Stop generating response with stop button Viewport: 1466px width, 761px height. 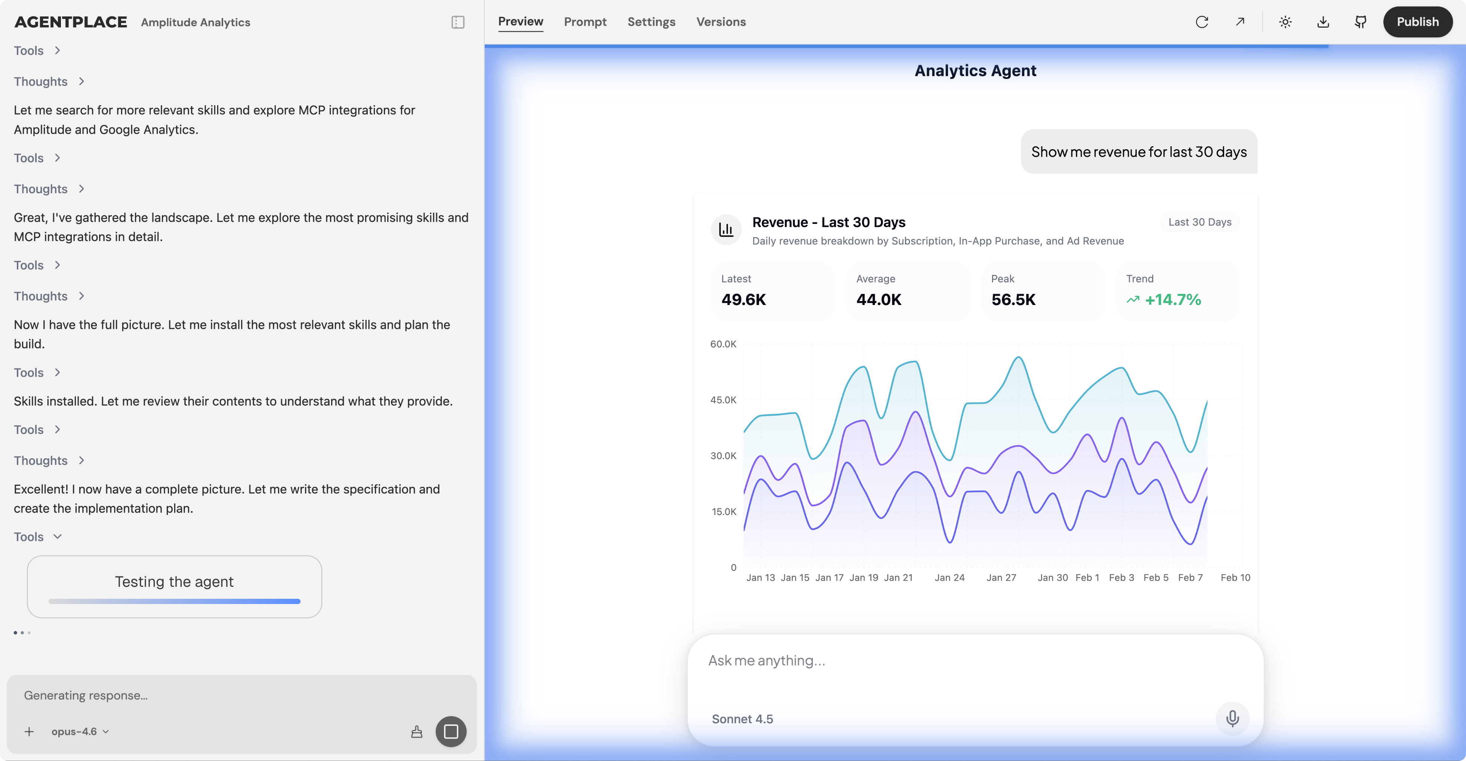pos(451,731)
